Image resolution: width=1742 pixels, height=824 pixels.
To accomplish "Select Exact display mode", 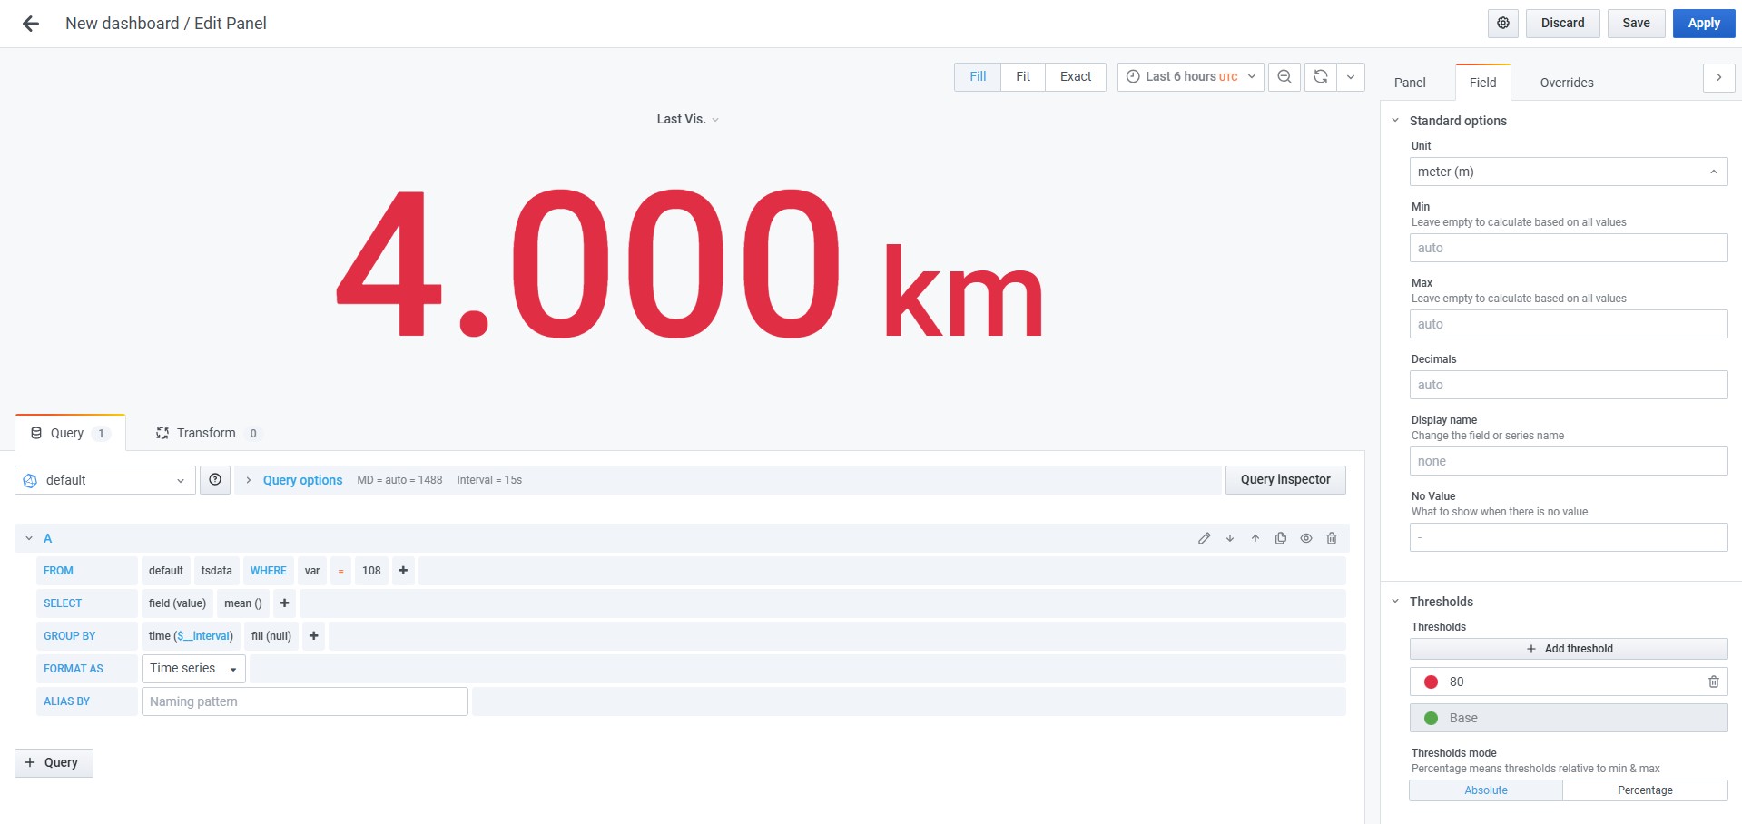I will pos(1076,77).
